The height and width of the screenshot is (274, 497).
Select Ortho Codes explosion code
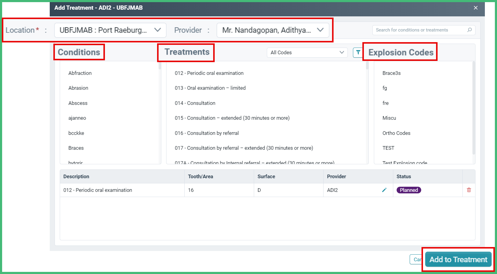[x=396, y=133]
